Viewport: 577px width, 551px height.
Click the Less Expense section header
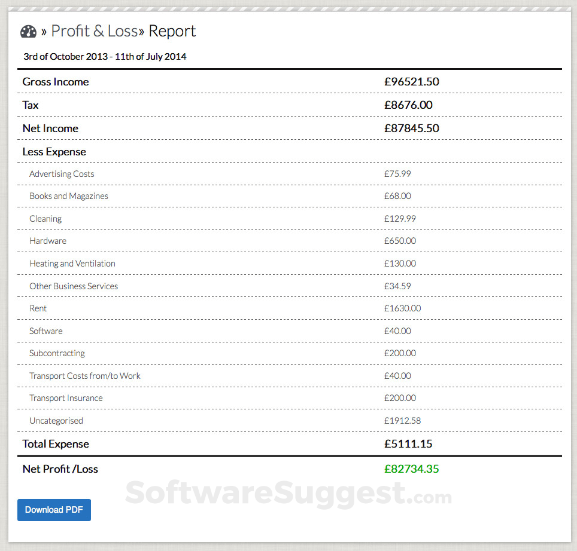pyautogui.click(x=54, y=152)
